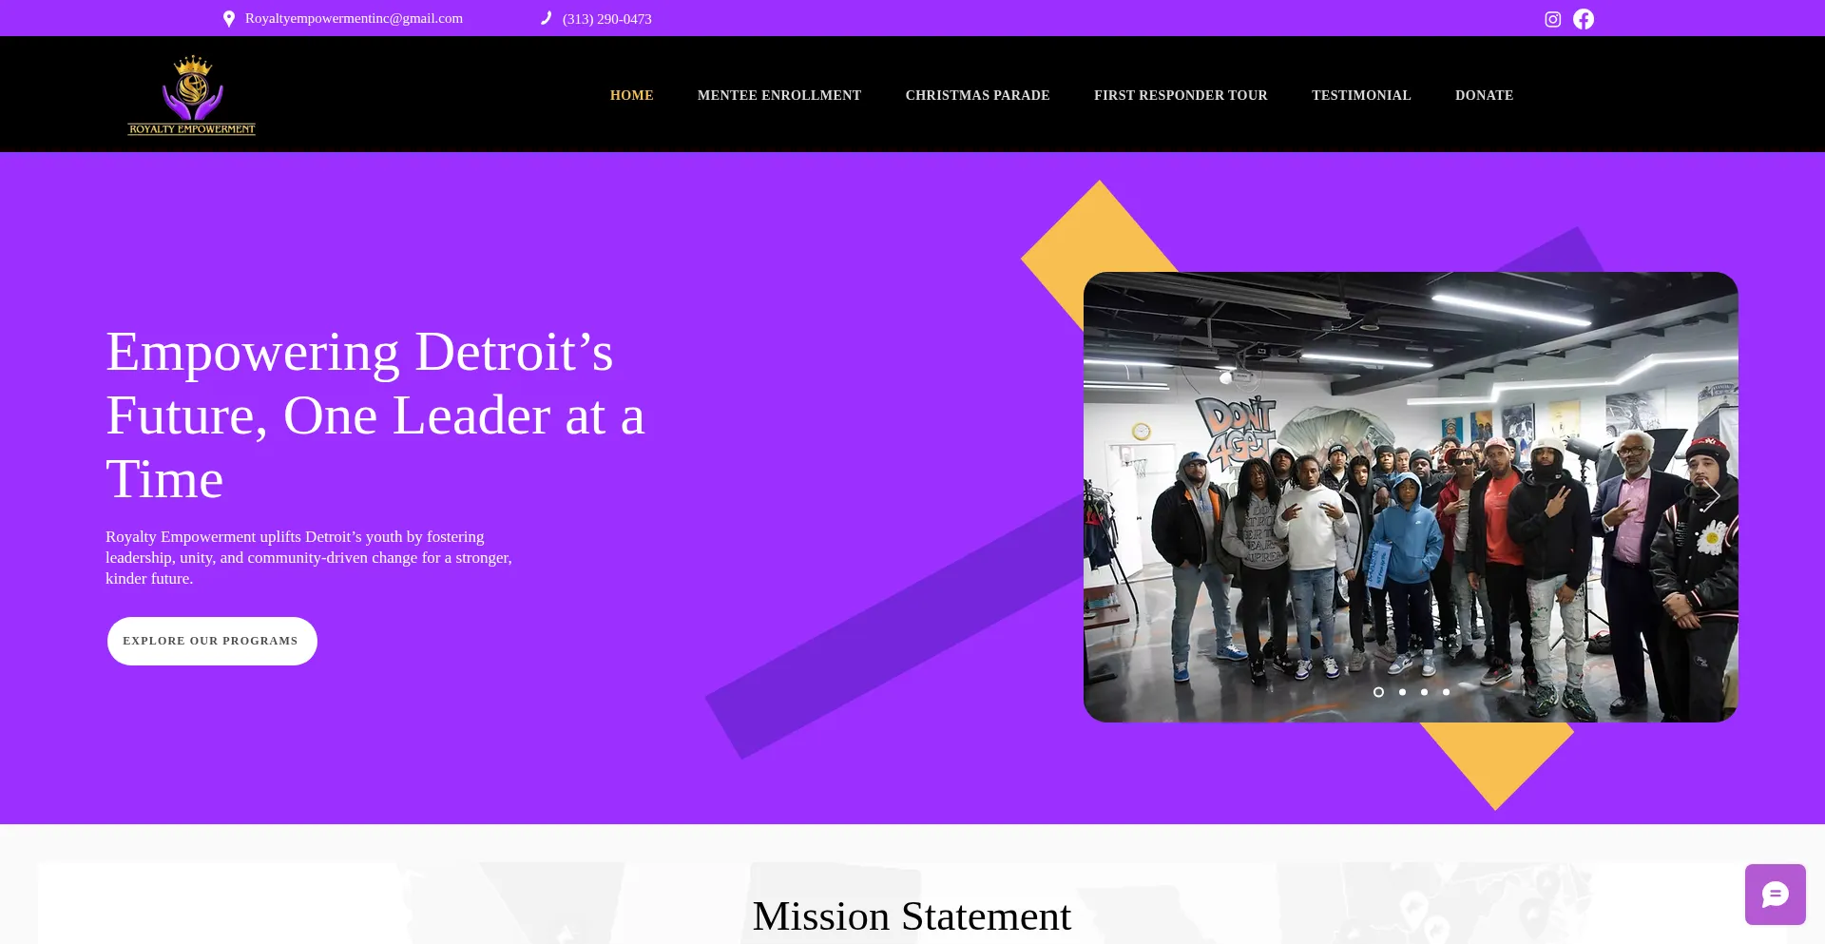The height and width of the screenshot is (944, 1825).
Task: Navigate to First Responder Tour
Action: pyautogui.click(x=1181, y=95)
